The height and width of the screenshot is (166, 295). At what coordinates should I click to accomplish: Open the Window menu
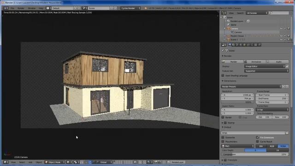coord(32,8)
